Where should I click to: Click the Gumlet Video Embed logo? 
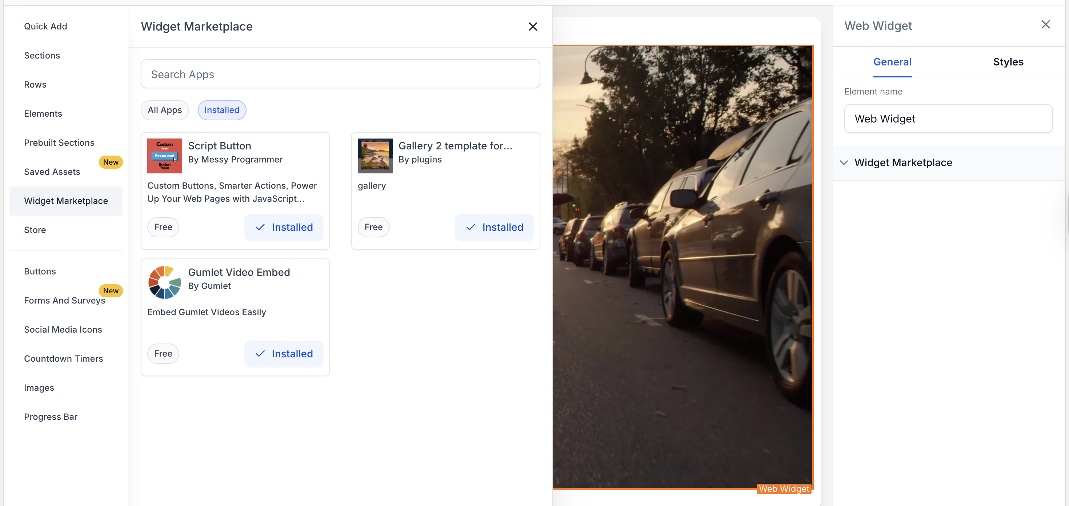click(x=164, y=282)
